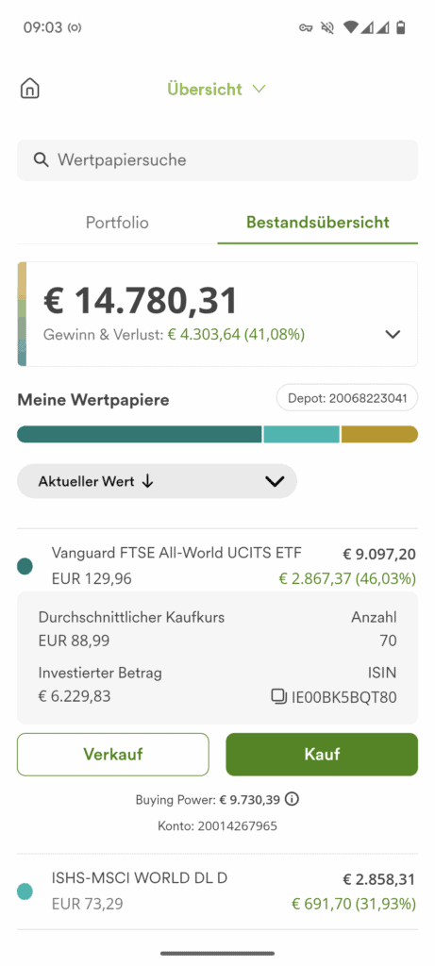Copy ISIN IE00BK5BQT80 with copy icon
435x966 pixels.
pyautogui.click(x=279, y=697)
